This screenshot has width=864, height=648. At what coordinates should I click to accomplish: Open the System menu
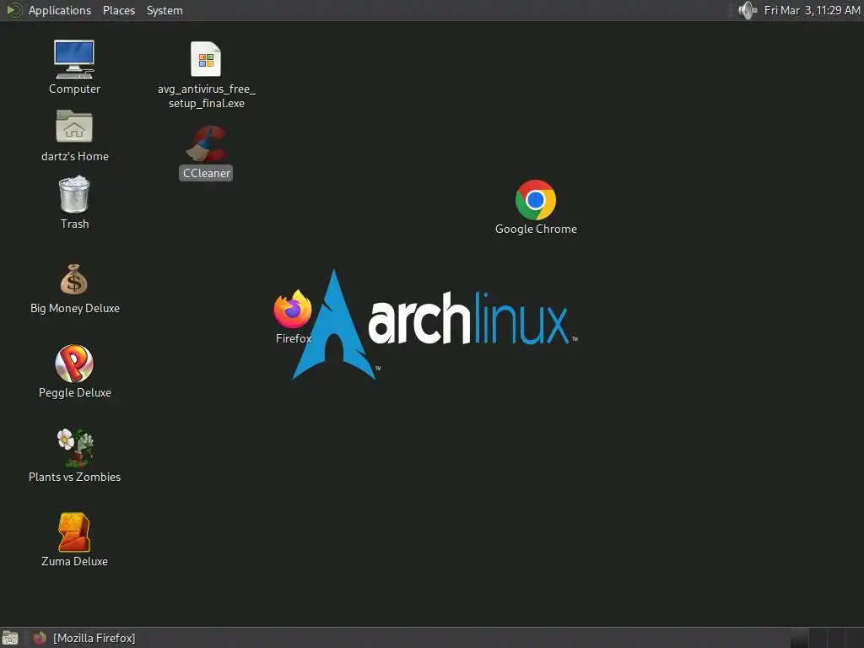pyautogui.click(x=165, y=10)
